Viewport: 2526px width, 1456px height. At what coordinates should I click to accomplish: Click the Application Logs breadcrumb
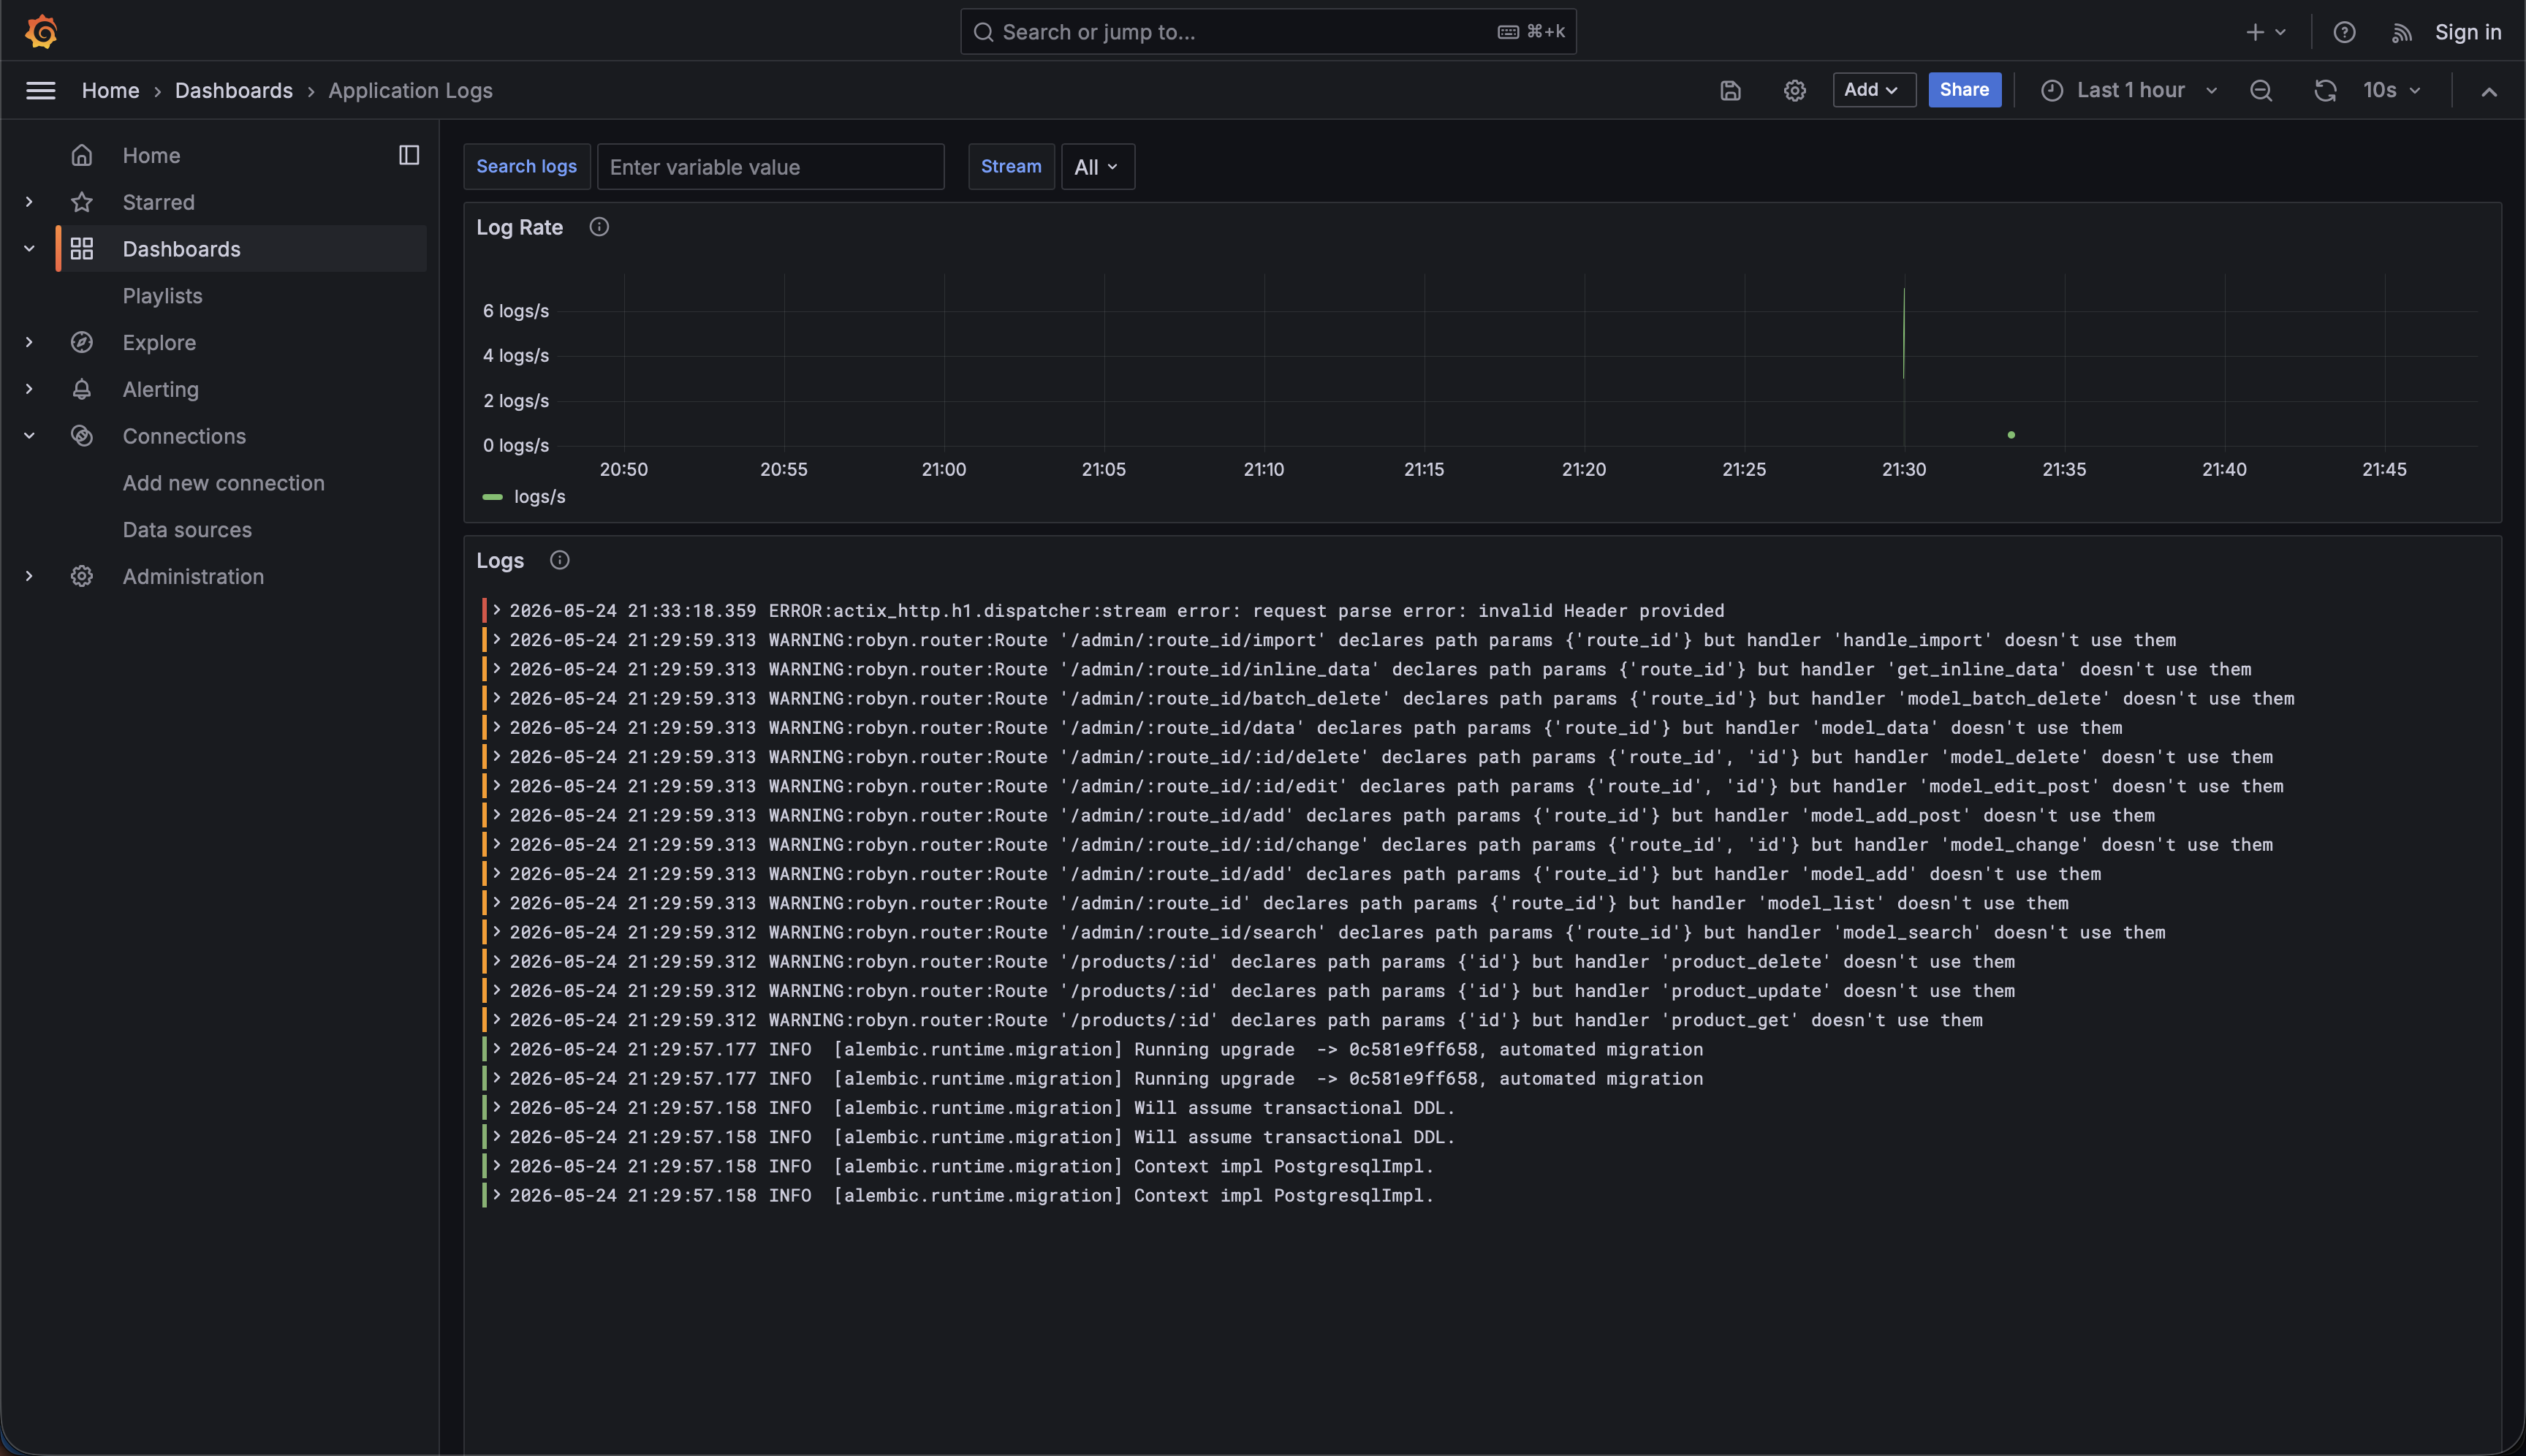click(x=410, y=90)
